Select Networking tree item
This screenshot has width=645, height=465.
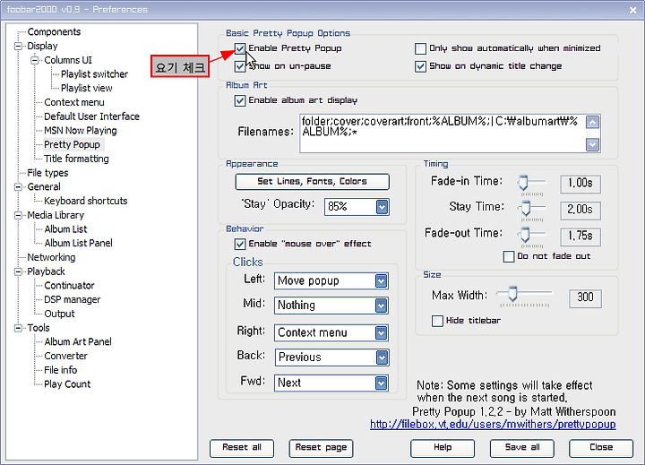coord(51,258)
